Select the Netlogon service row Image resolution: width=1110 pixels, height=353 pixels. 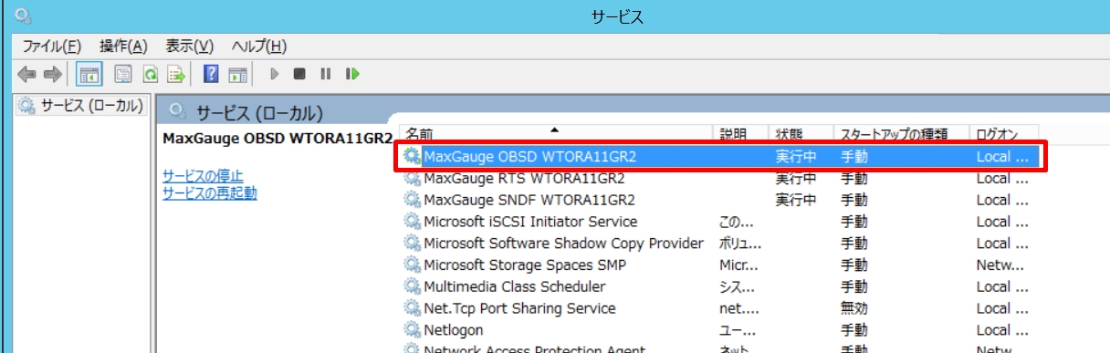tap(720, 330)
